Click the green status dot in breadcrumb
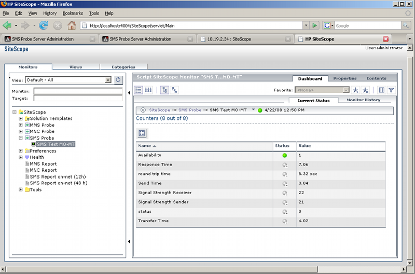Viewport: 415px width, 274px height. [260, 111]
